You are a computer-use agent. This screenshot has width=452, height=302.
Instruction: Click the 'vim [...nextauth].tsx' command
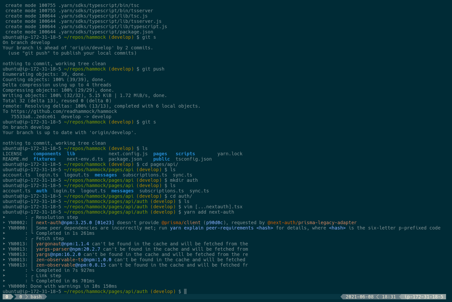pos(213,207)
